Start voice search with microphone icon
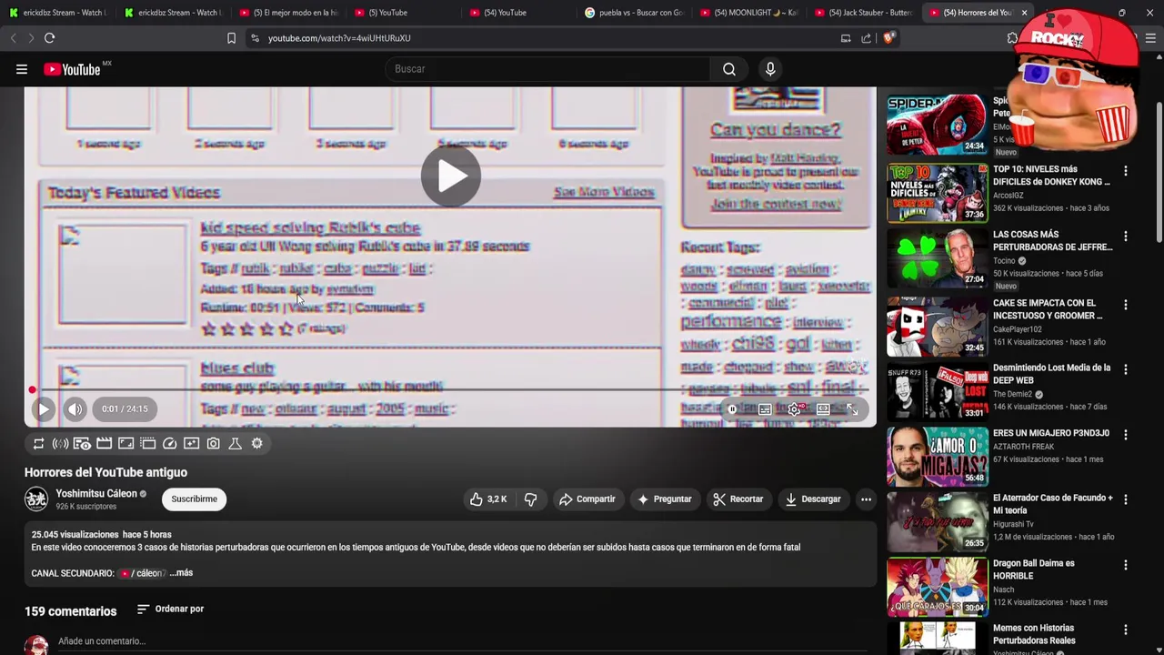Image resolution: width=1164 pixels, height=655 pixels. [770, 69]
